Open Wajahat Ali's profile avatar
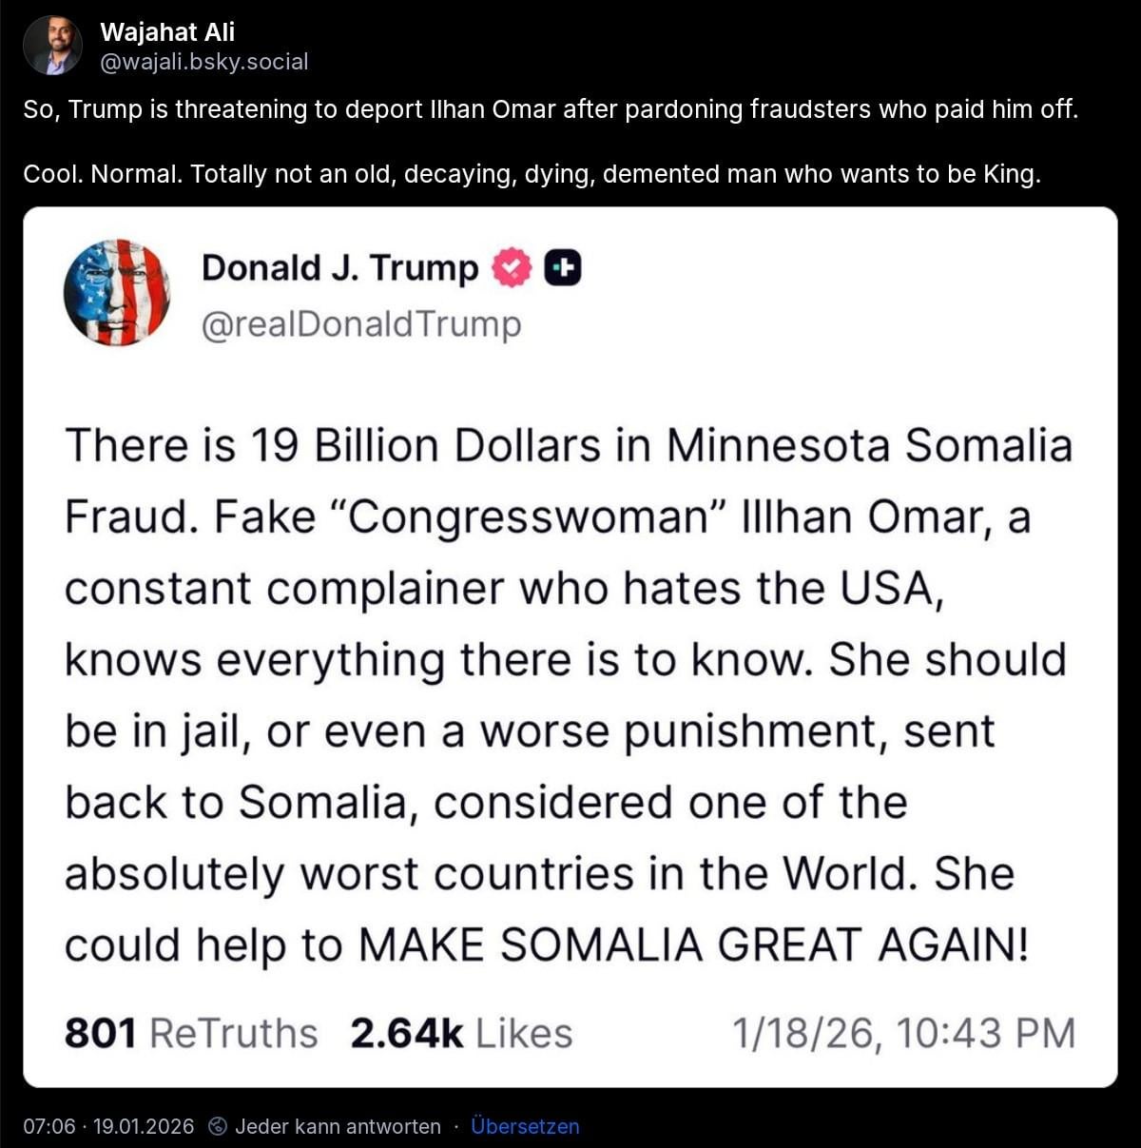The height and width of the screenshot is (1148, 1141). click(x=52, y=46)
